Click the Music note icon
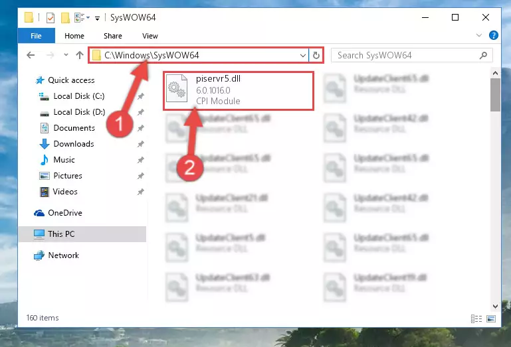Screen dimensions: 511x347 click(x=45, y=160)
